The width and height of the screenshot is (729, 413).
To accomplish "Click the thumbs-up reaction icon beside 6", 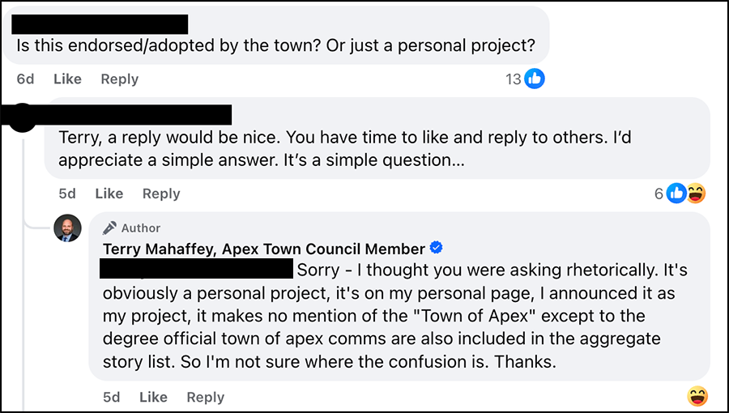I will tap(676, 194).
